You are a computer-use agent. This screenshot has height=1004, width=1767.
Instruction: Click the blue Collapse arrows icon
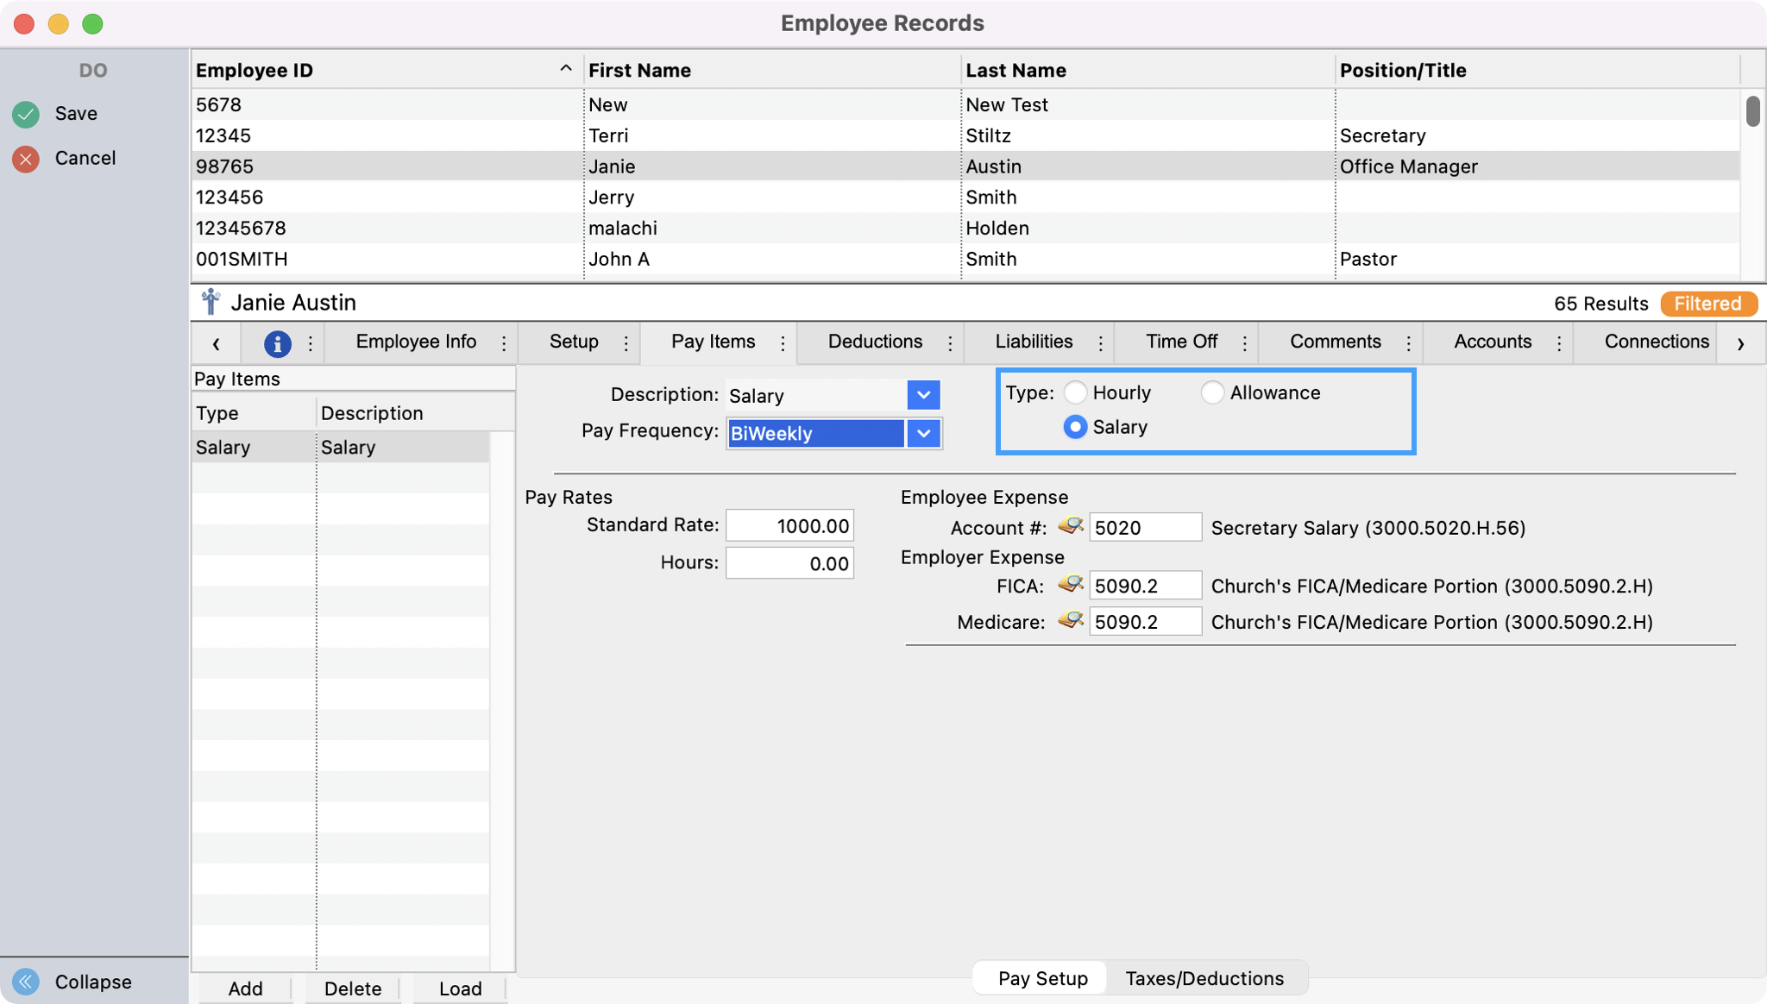coord(26,982)
